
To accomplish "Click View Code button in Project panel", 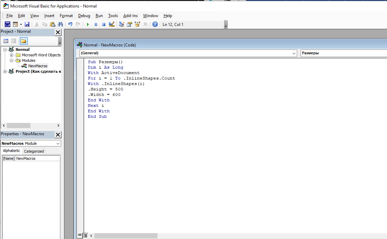I will 6,41.
